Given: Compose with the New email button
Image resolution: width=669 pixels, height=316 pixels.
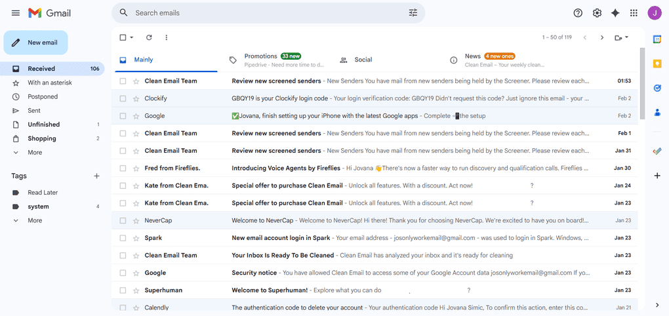Looking at the screenshot, I should [x=36, y=43].
